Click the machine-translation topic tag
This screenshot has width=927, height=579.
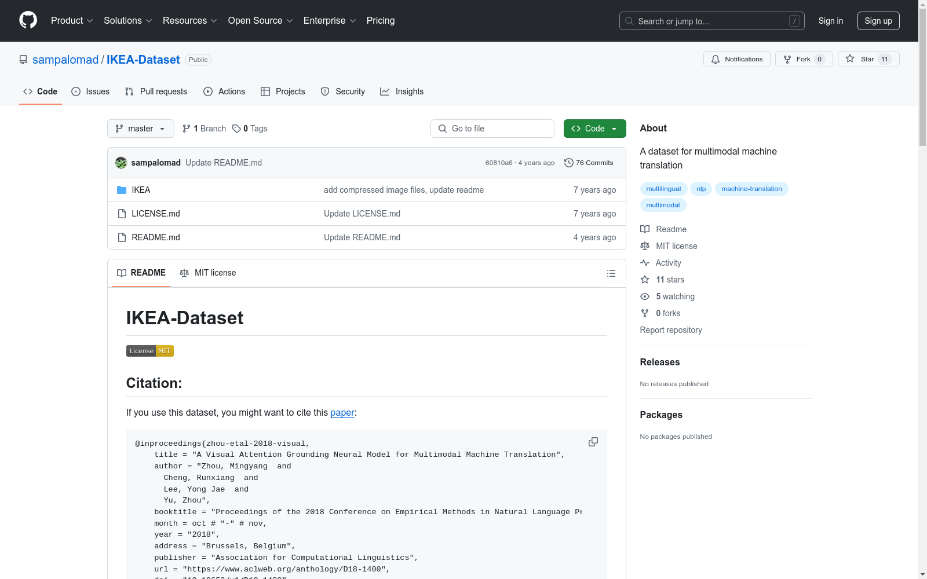751,189
